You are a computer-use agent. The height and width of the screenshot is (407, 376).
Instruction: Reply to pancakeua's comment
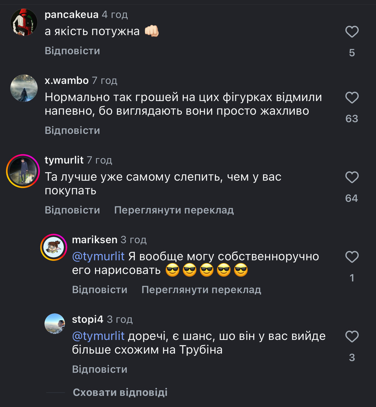pos(72,51)
